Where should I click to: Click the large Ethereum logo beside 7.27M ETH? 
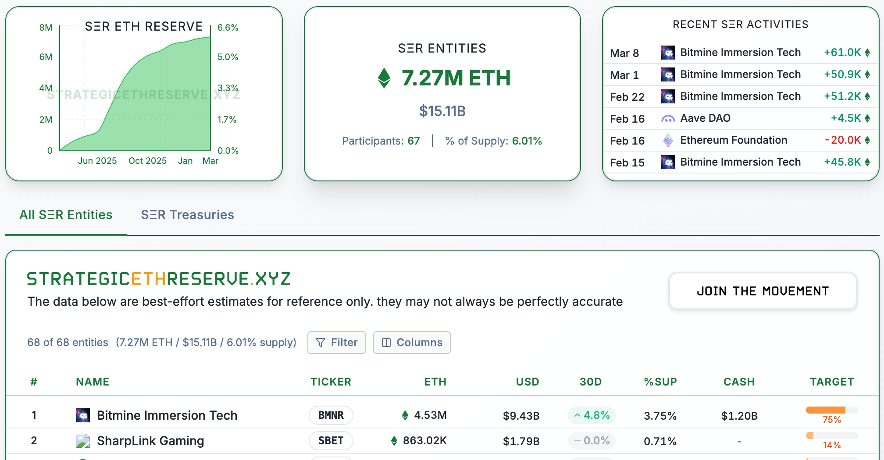pos(384,78)
